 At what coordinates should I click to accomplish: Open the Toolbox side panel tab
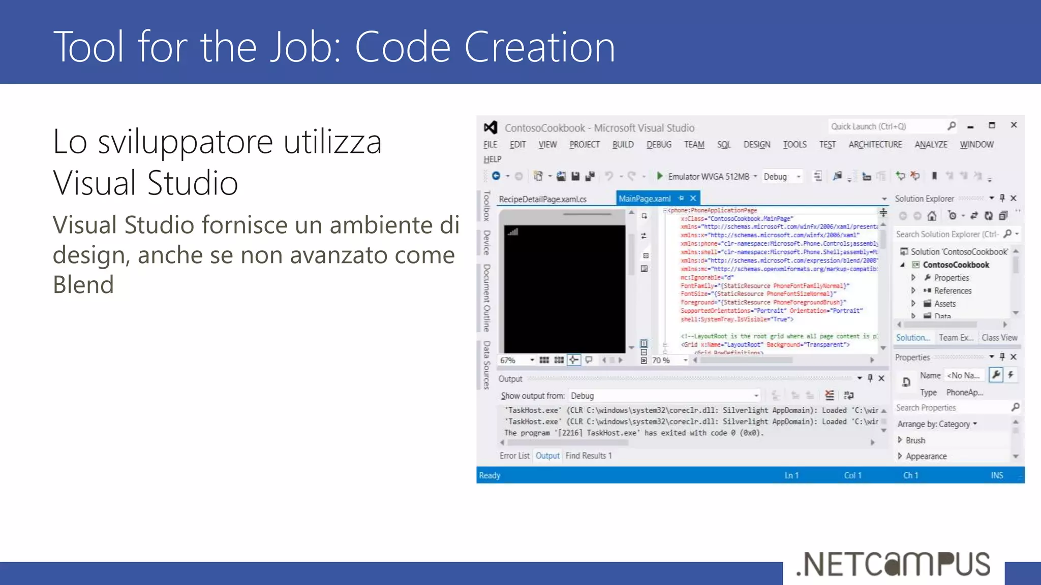(486, 206)
